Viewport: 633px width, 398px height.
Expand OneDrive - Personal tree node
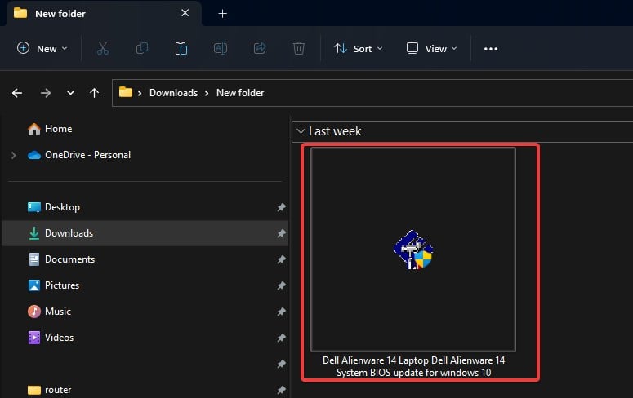click(x=13, y=155)
